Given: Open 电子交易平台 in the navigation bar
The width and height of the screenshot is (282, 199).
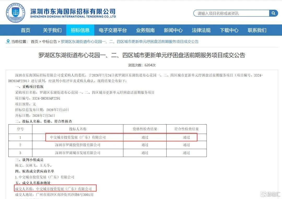Looking at the screenshot, I should pyautogui.click(x=113, y=30).
